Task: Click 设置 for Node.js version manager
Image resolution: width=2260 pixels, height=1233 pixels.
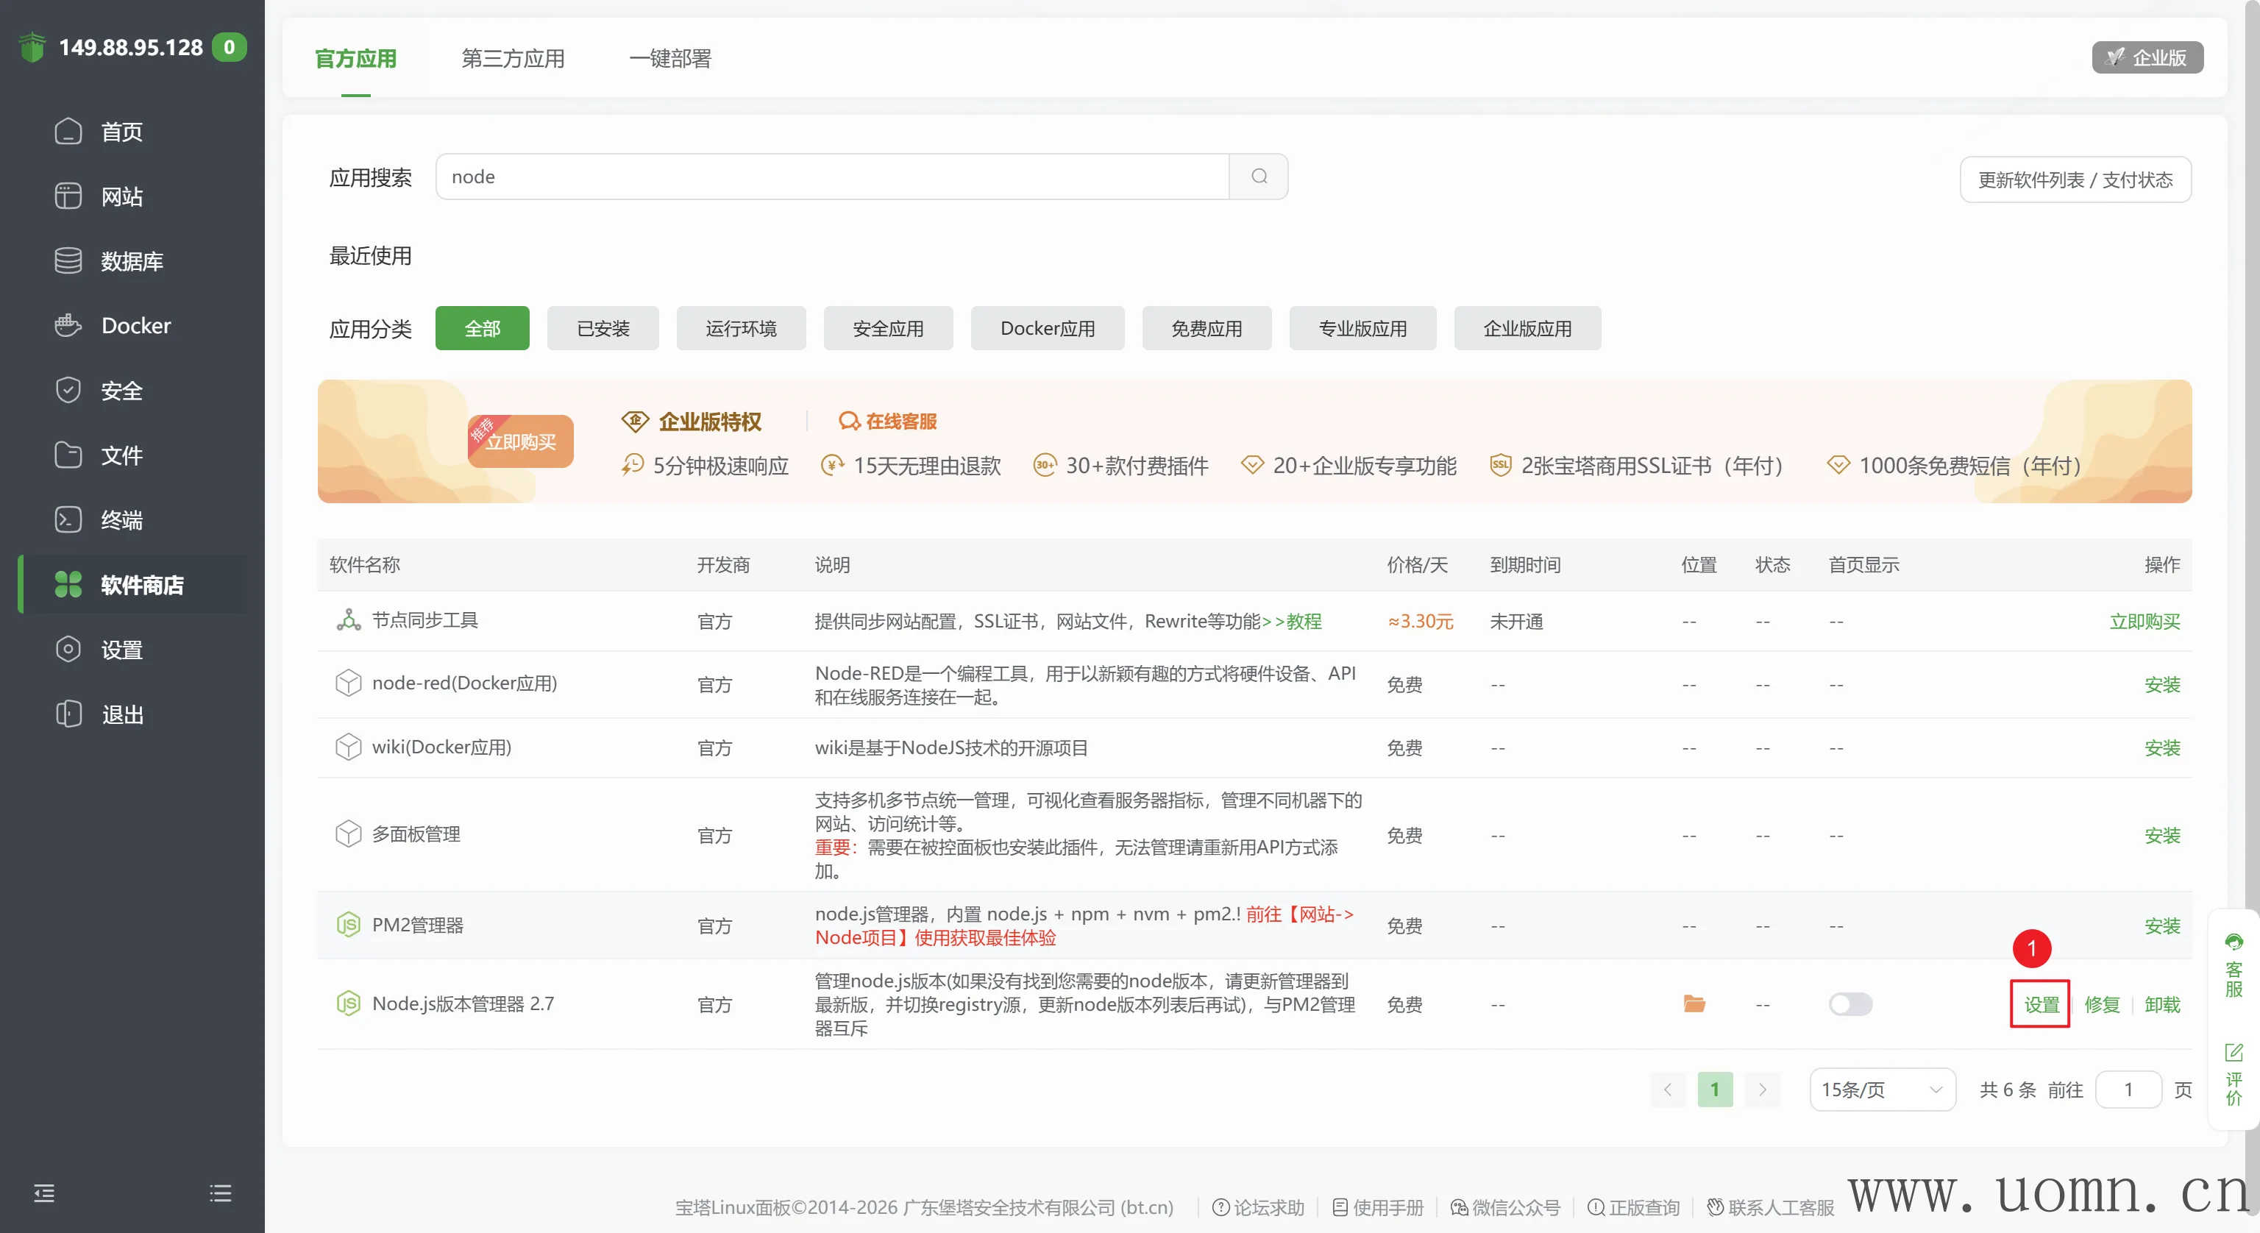Action: coord(2041,1004)
